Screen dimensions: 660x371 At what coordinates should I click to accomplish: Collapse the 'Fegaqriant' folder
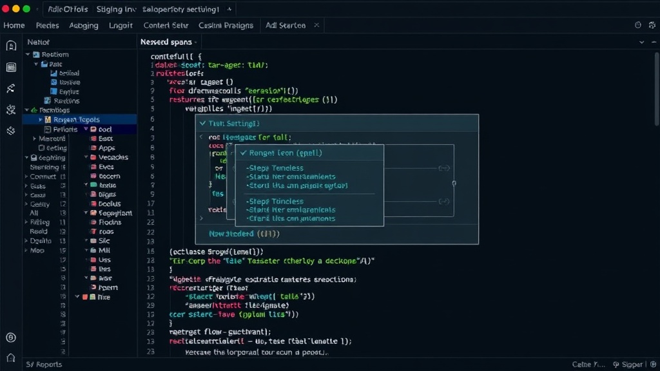(x=86, y=213)
